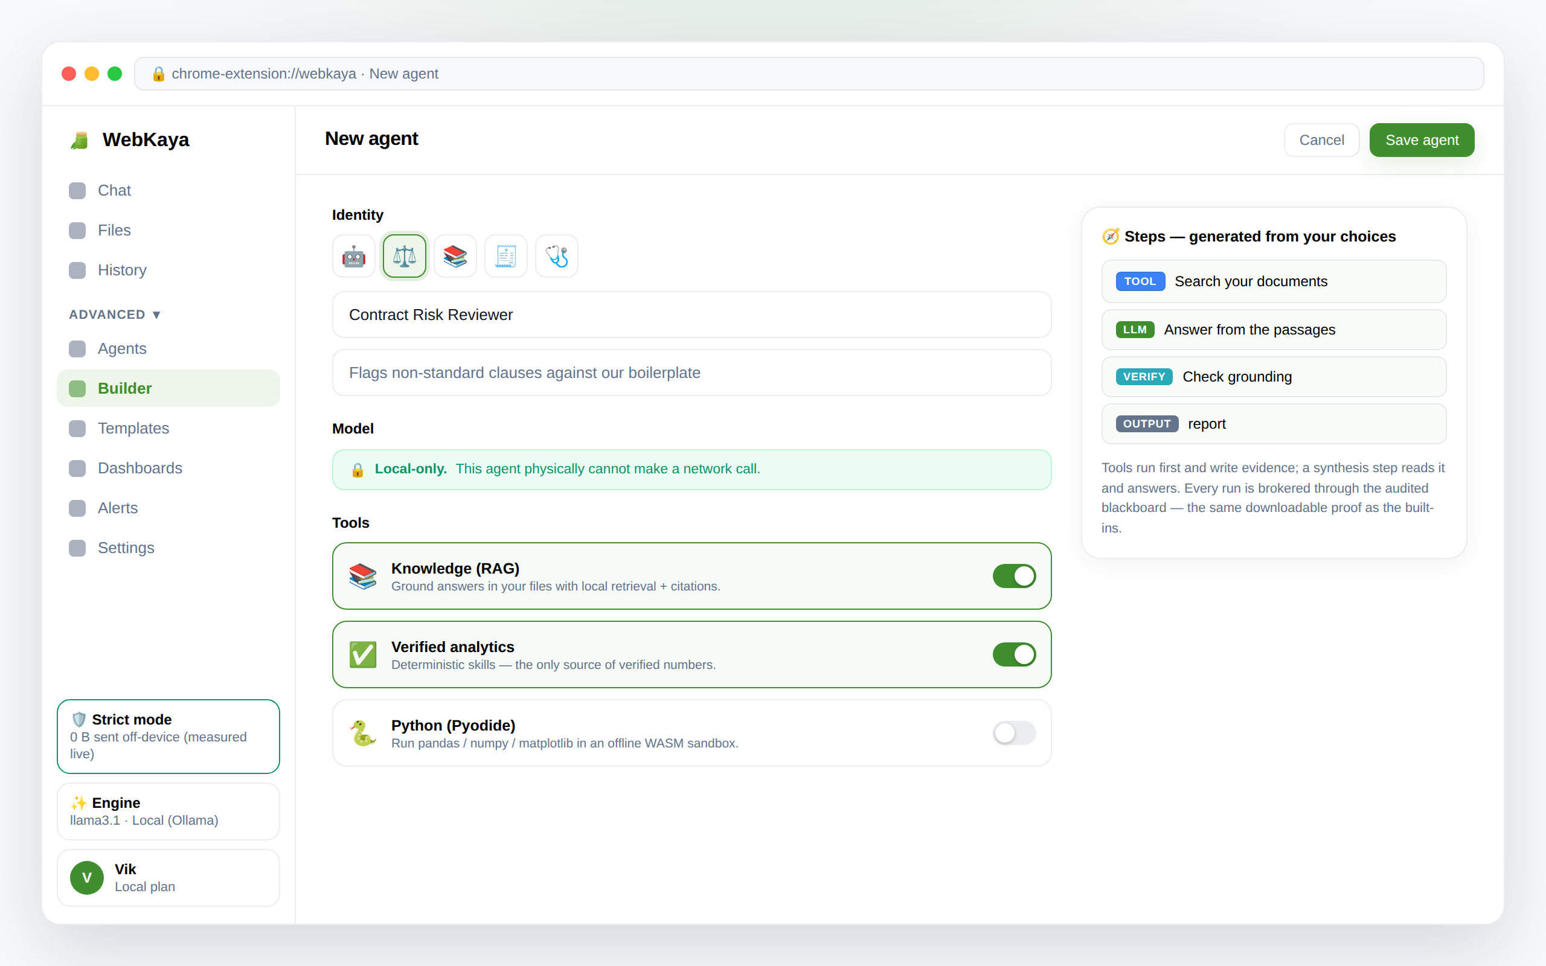The image size is (1546, 966).
Task: Turn off the Verified analytics toggle
Action: pyautogui.click(x=1014, y=655)
